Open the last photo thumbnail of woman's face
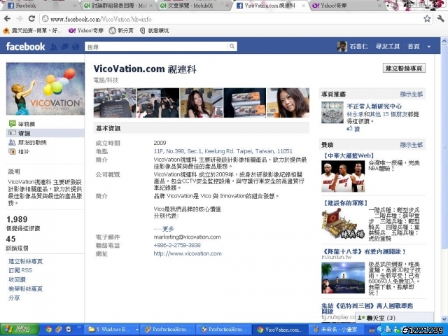This screenshot has width=448, height=336. [x=288, y=103]
